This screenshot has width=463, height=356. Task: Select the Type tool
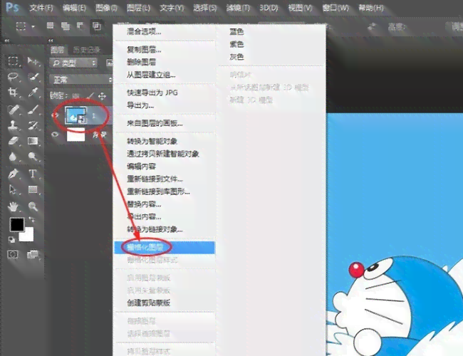[x=33, y=174]
